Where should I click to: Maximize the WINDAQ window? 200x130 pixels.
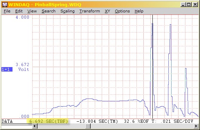pos(189,5)
